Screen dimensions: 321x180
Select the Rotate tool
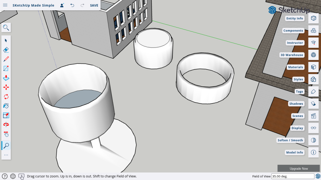6,97
